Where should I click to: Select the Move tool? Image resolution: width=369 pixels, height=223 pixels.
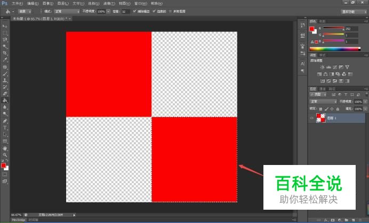(5, 26)
